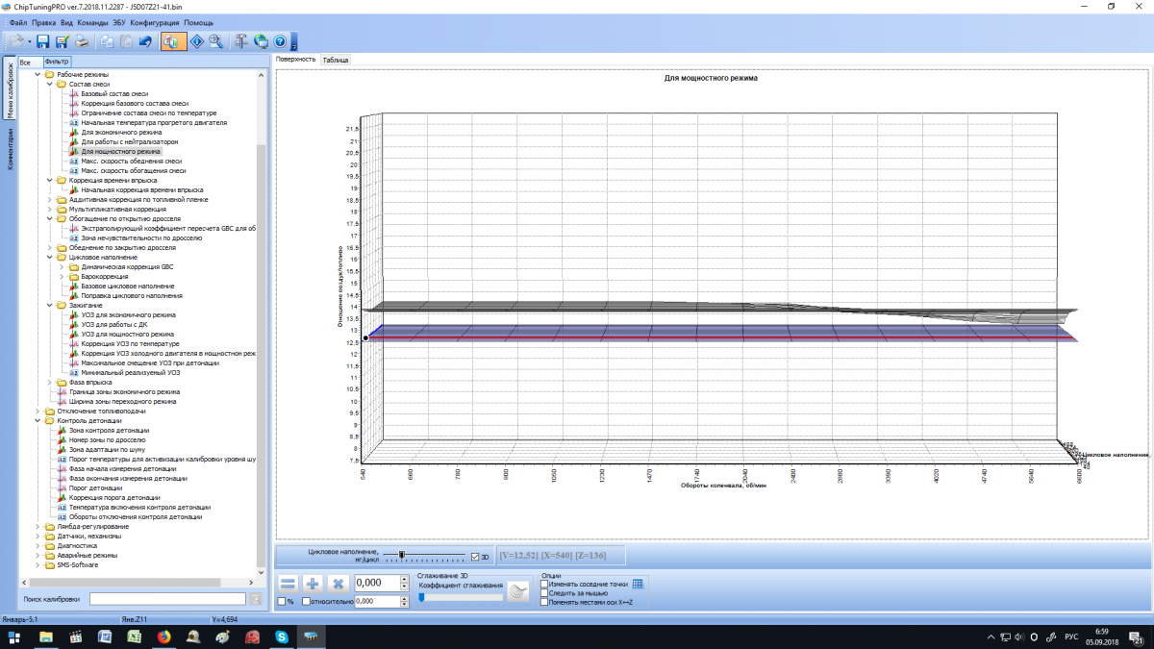Click the 'Коэффициент сглаживания' slider
This screenshot has width=1154, height=649.
coord(461,597)
